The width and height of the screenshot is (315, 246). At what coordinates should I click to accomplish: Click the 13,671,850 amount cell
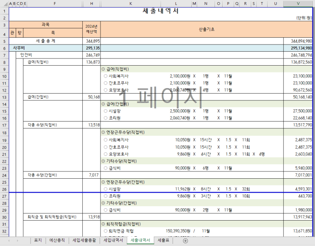[298, 231]
